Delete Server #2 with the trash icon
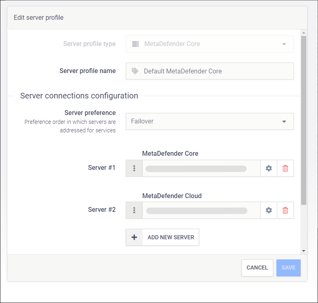This screenshot has height=303, width=318. pyautogui.click(x=285, y=210)
